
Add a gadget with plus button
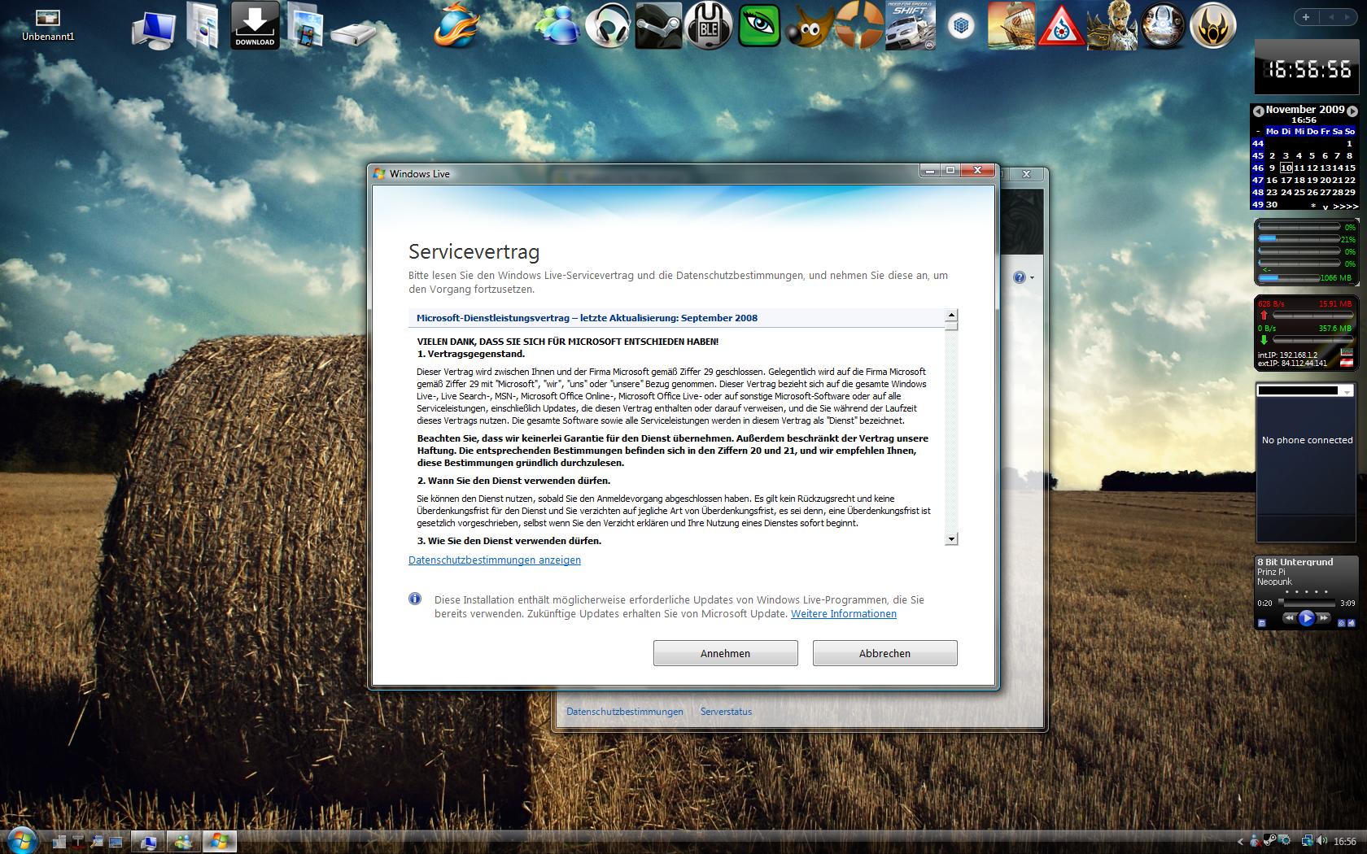click(x=1306, y=17)
